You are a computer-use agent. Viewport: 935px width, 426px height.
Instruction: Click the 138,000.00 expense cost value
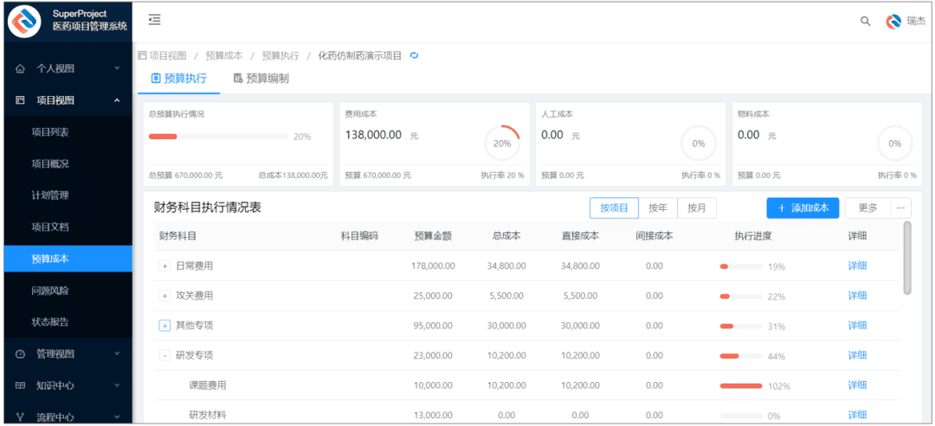(373, 135)
